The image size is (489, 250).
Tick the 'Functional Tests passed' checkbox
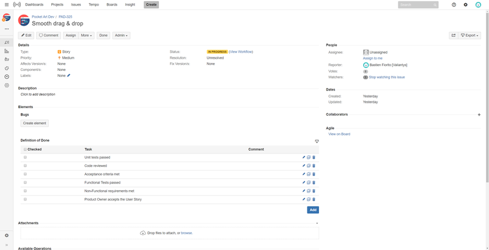pos(25,182)
